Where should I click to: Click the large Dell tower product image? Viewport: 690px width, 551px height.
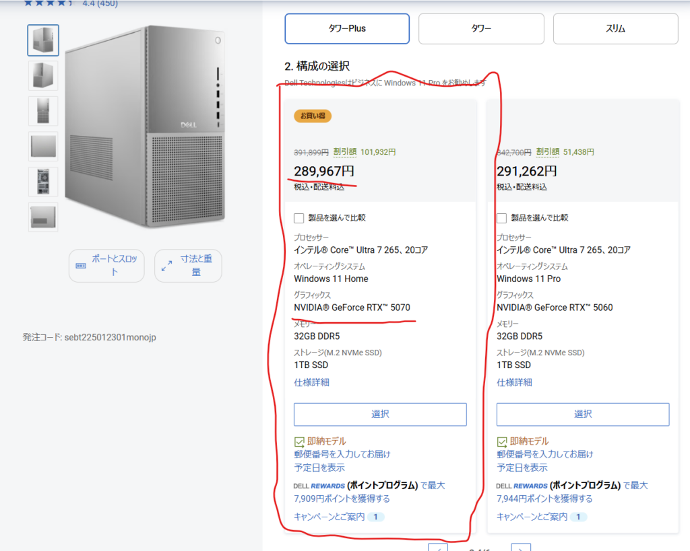(146, 126)
